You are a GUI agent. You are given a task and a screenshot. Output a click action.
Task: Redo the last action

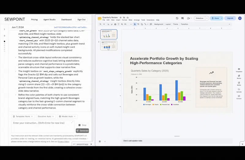(111, 24)
